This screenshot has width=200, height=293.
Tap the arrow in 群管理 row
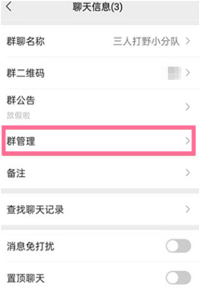click(x=188, y=141)
